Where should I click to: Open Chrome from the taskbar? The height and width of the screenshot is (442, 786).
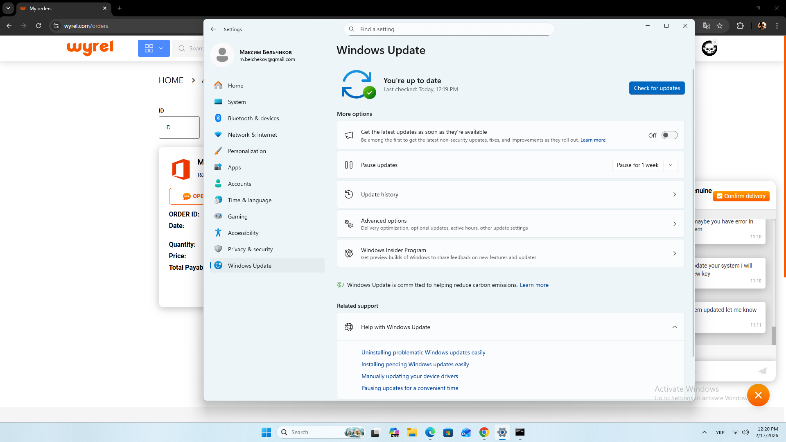pyautogui.click(x=484, y=432)
